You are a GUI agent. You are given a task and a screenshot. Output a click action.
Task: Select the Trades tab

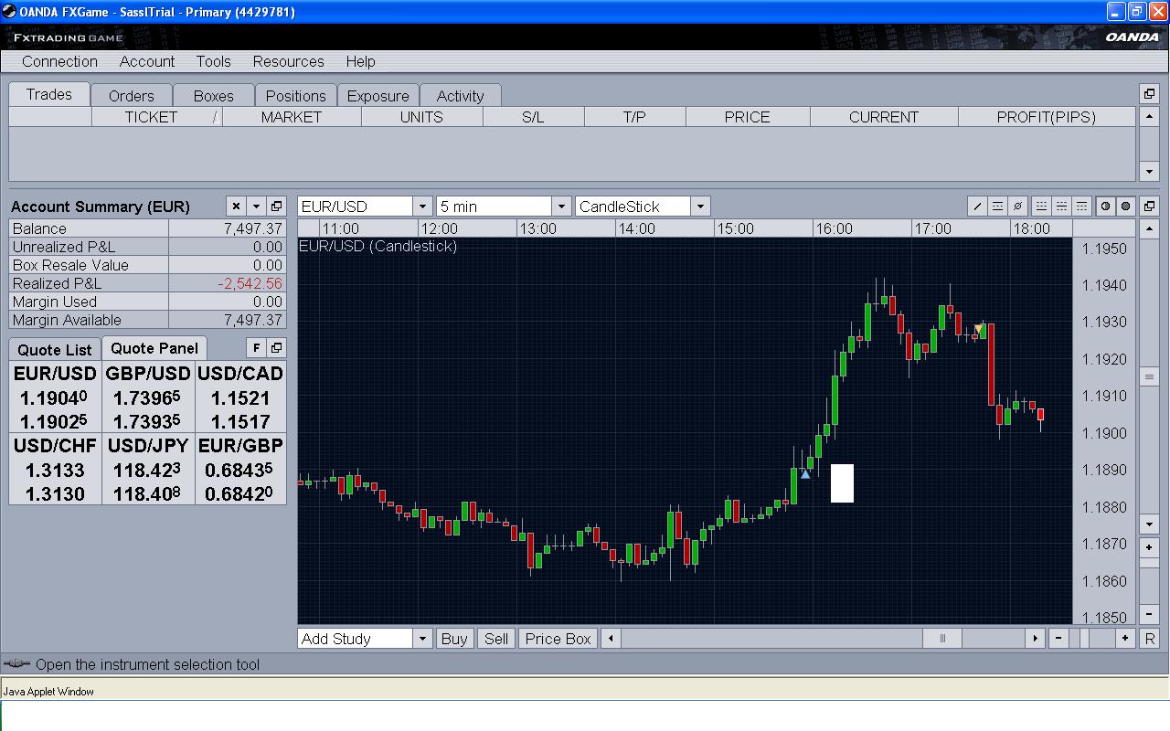[49, 94]
